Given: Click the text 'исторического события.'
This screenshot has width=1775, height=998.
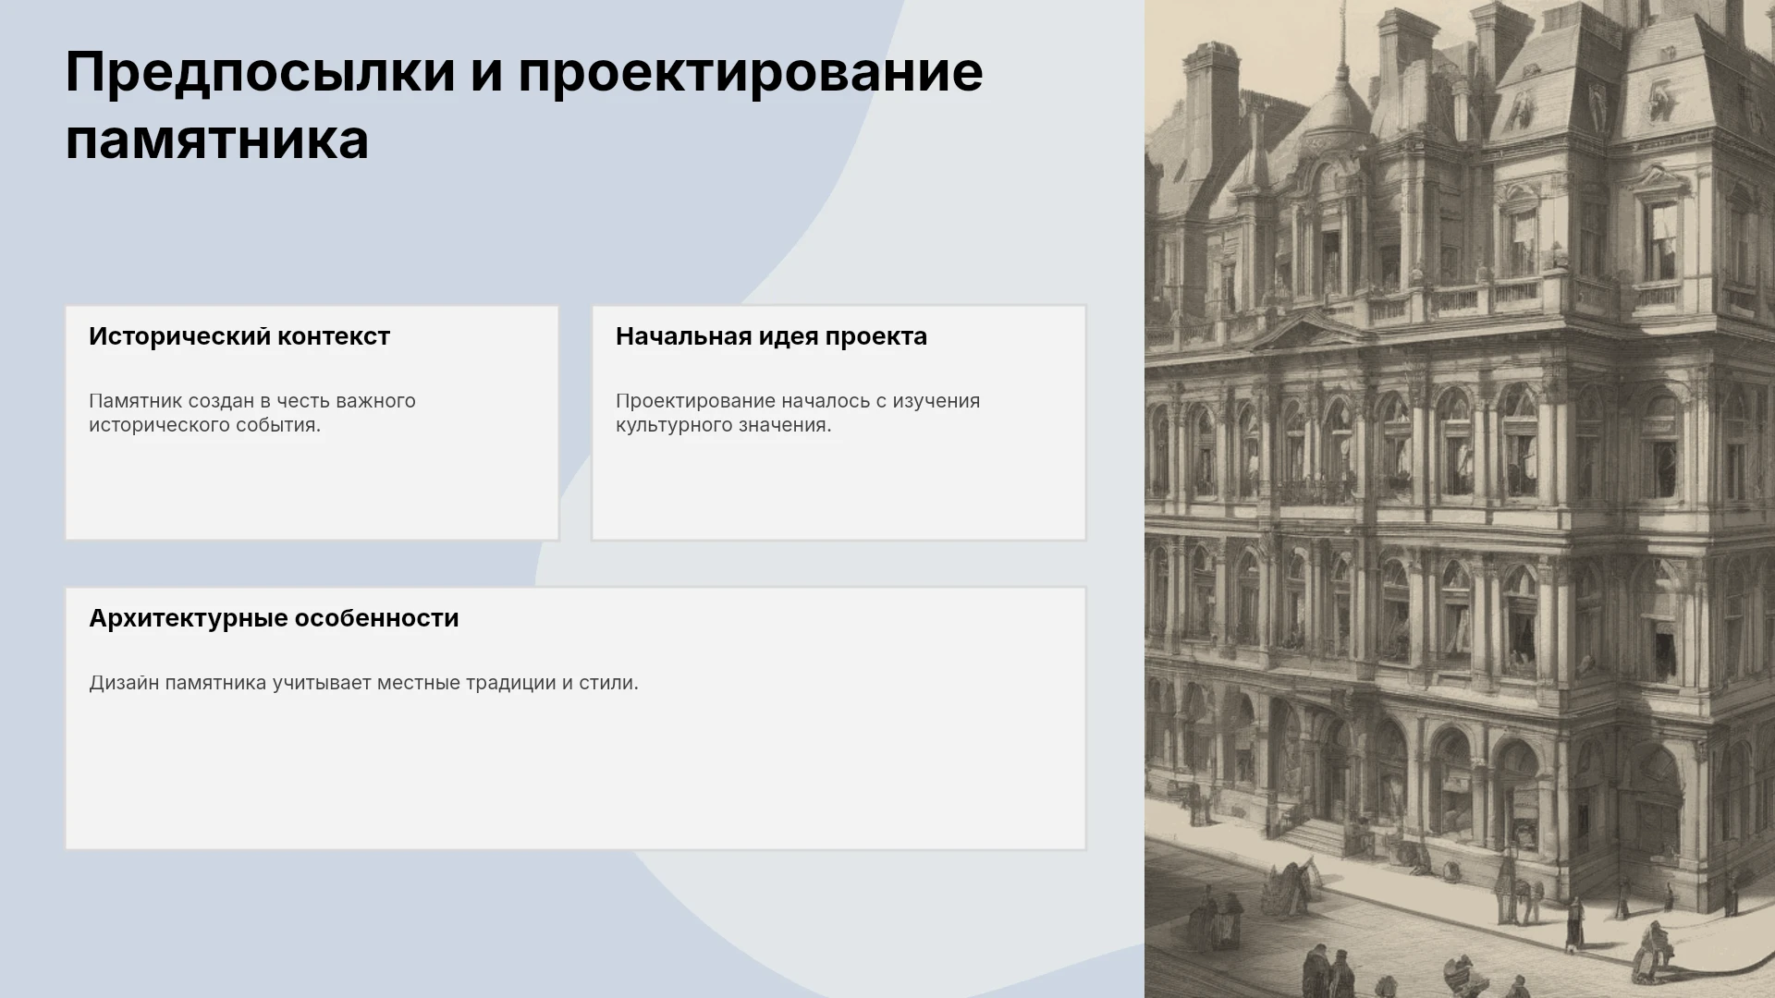Looking at the screenshot, I should [204, 425].
